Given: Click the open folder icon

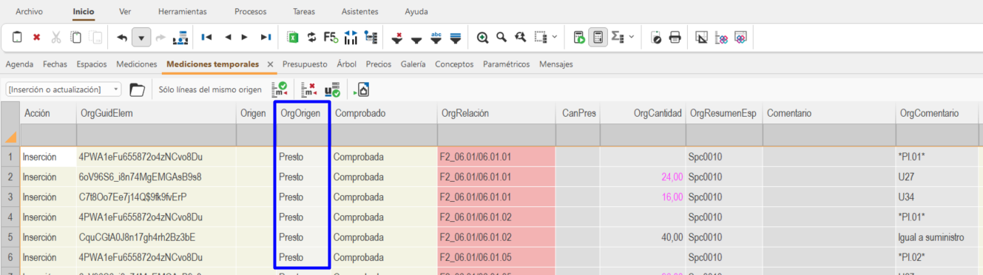Looking at the screenshot, I should click(x=137, y=89).
